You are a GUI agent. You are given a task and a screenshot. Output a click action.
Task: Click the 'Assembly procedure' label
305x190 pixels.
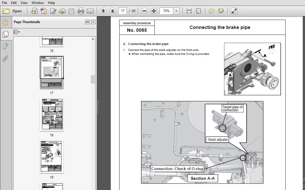137,23
